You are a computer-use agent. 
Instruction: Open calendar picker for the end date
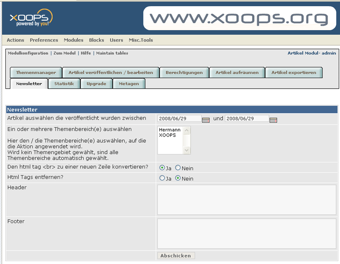273,120
